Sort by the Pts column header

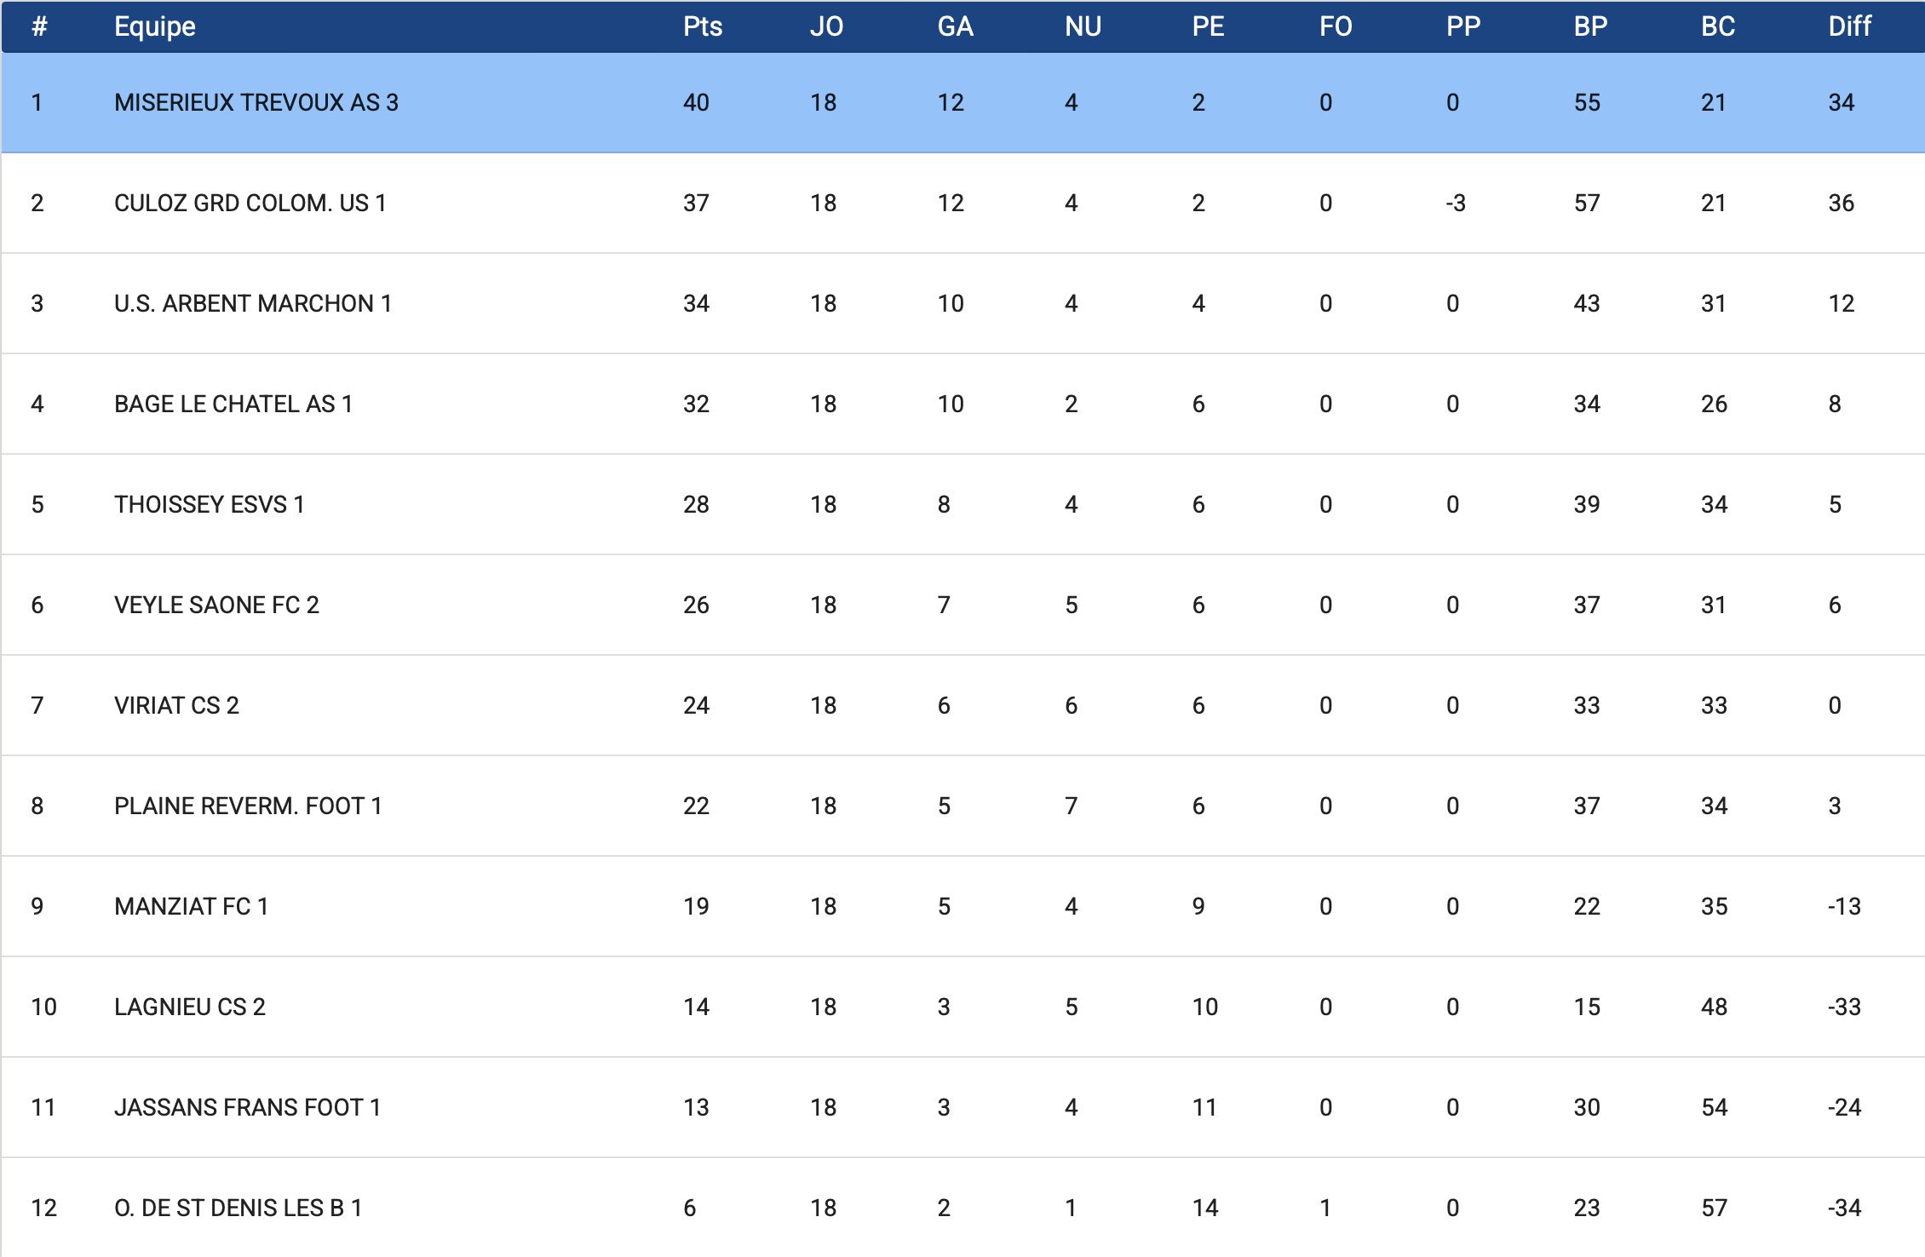click(x=702, y=26)
